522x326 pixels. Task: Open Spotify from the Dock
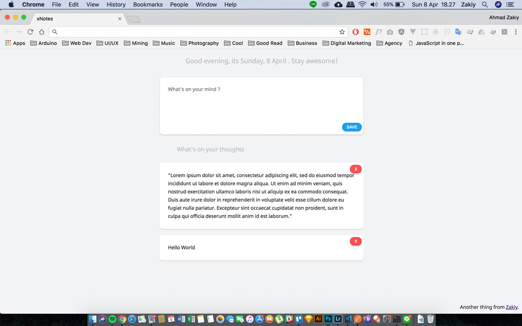113,319
